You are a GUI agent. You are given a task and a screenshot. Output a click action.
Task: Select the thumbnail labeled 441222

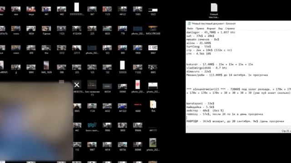122,108
